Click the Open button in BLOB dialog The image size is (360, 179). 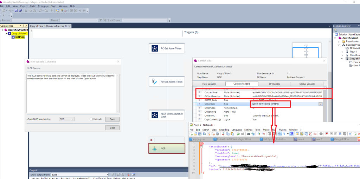tap(112, 119)
